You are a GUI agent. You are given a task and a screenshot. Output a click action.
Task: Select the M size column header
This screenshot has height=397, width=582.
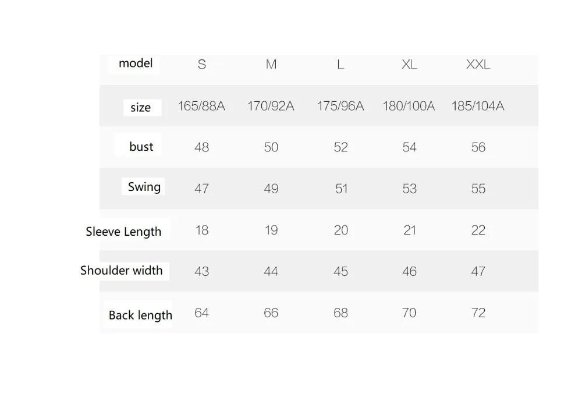pos(271,64)
